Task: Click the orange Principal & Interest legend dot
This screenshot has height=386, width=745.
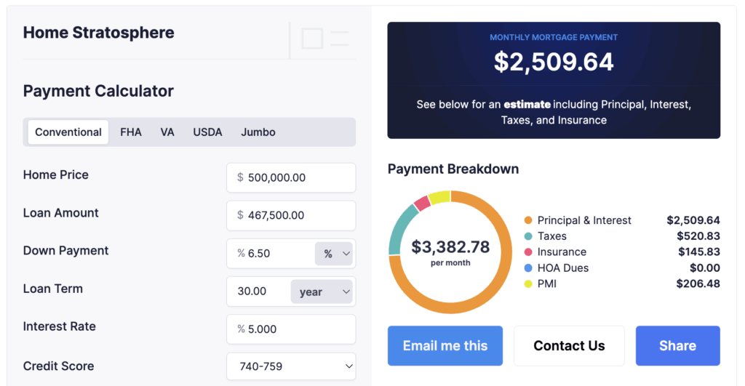Action: (x=528, y=220)
